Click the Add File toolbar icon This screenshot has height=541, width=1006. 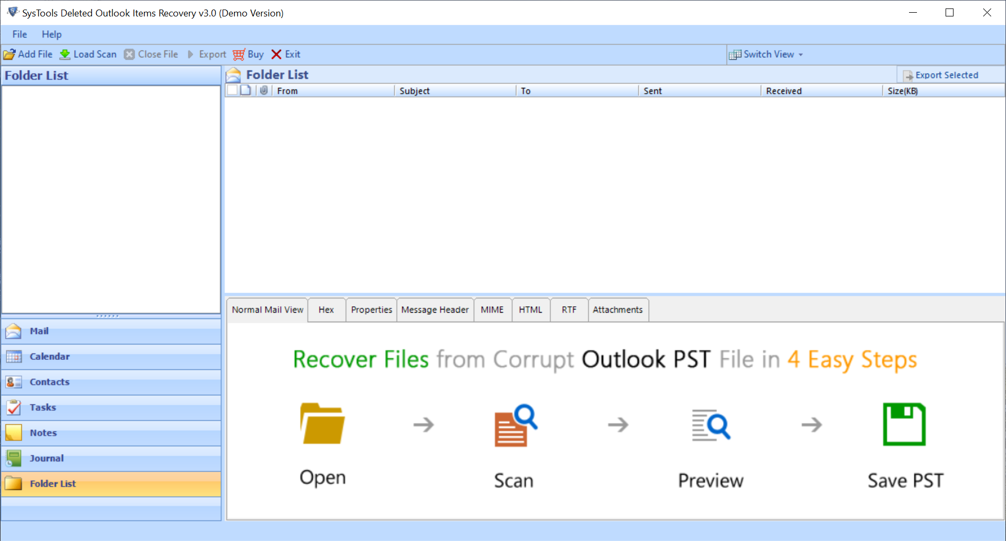10,55
